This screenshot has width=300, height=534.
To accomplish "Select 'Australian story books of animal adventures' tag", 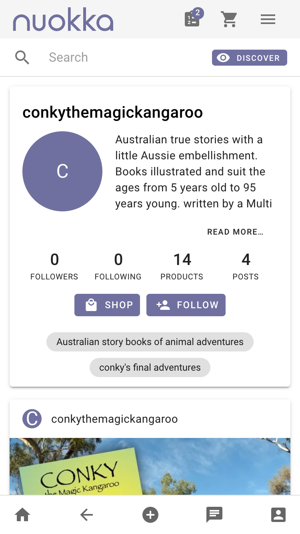I will [150, 342].
